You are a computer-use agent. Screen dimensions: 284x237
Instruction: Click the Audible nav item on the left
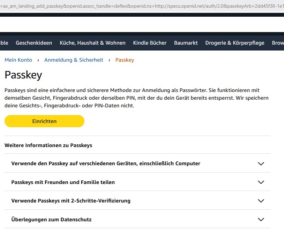point(3,43)
